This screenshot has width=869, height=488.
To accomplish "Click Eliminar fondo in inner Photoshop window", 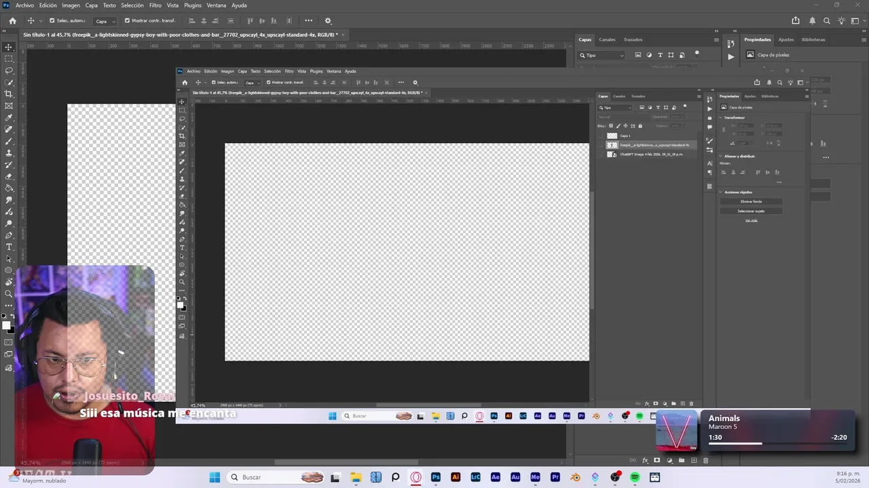I will click(x=751, y=201).
